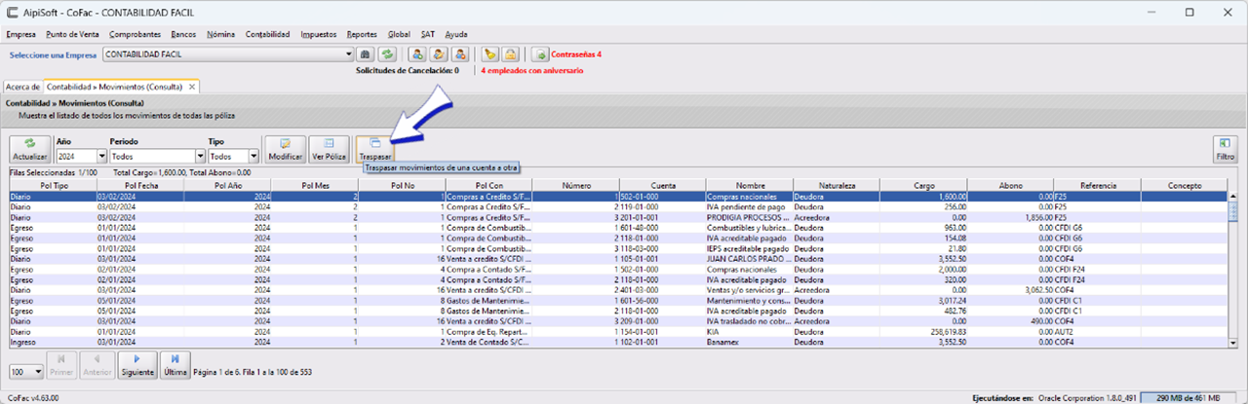This screenshot has width=1248, height=404.
Task: Click the Actualizar refresh button
Action: [x=29, y=149]
